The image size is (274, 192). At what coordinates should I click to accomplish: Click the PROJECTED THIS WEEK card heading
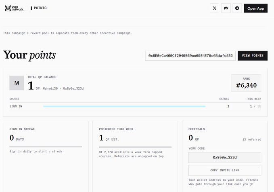click(x=116, y=129)
